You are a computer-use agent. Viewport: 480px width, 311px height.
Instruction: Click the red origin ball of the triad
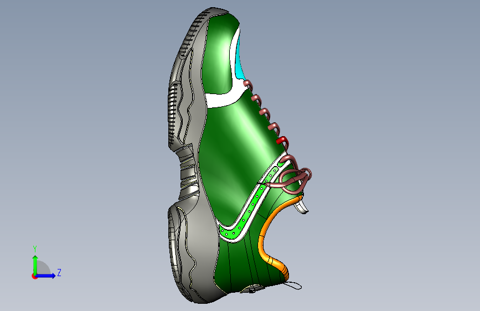34,276
